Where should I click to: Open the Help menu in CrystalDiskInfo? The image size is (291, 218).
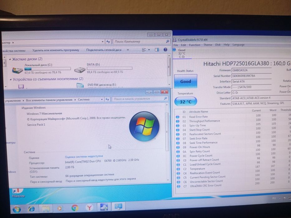click(x=226, y=45)
